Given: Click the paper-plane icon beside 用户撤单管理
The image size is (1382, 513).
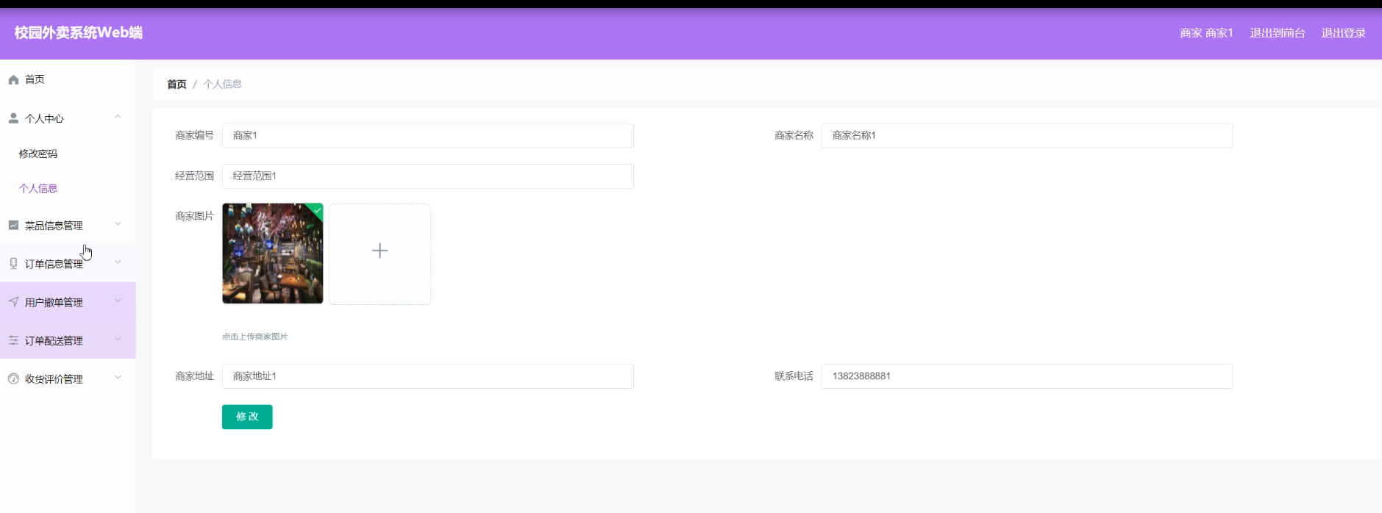Looking at the screenshot, I should pos(13,301).
